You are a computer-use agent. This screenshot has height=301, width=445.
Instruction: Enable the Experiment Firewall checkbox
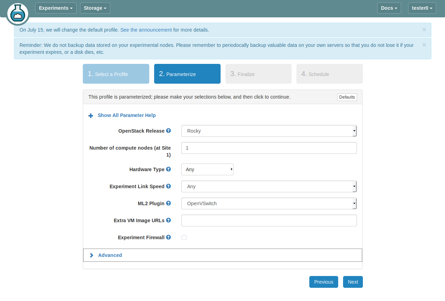[x=184, y=237]
